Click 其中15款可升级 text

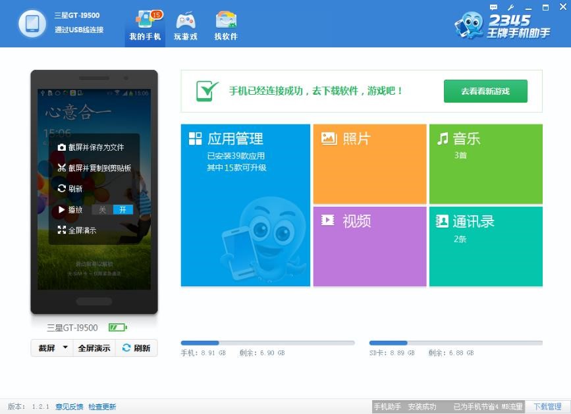pyautogui.click(x=236, y=168)
